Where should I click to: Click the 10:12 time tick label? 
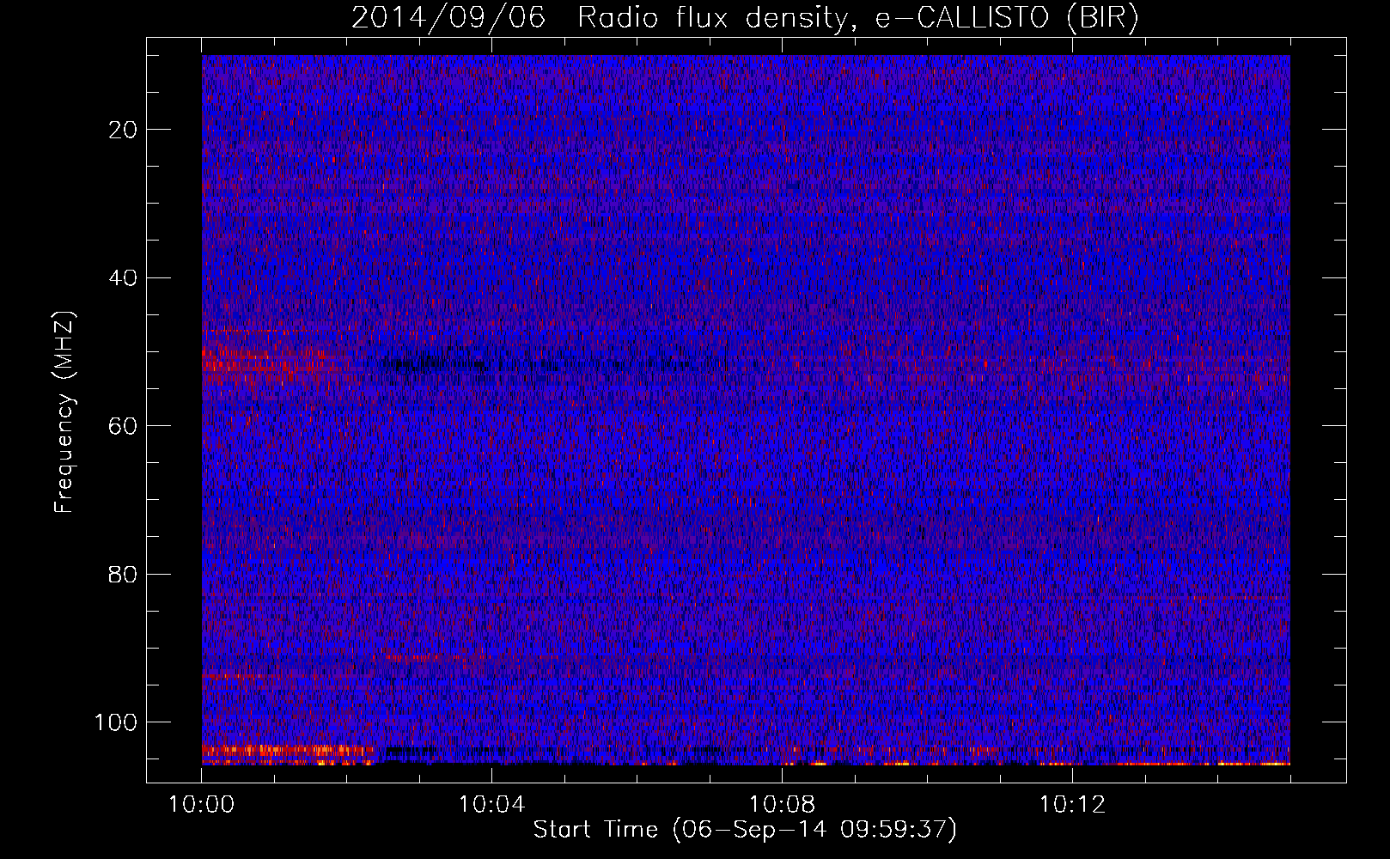[1072, 805]
